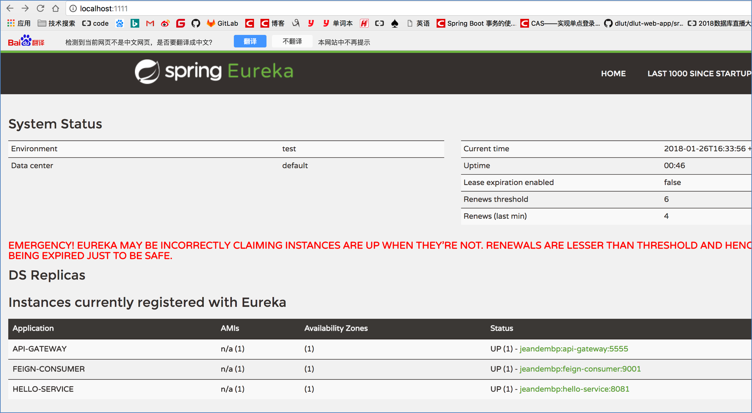Click the 不翻译 button
The height and width of the screenshot is (413, 752).
point(292,42)
